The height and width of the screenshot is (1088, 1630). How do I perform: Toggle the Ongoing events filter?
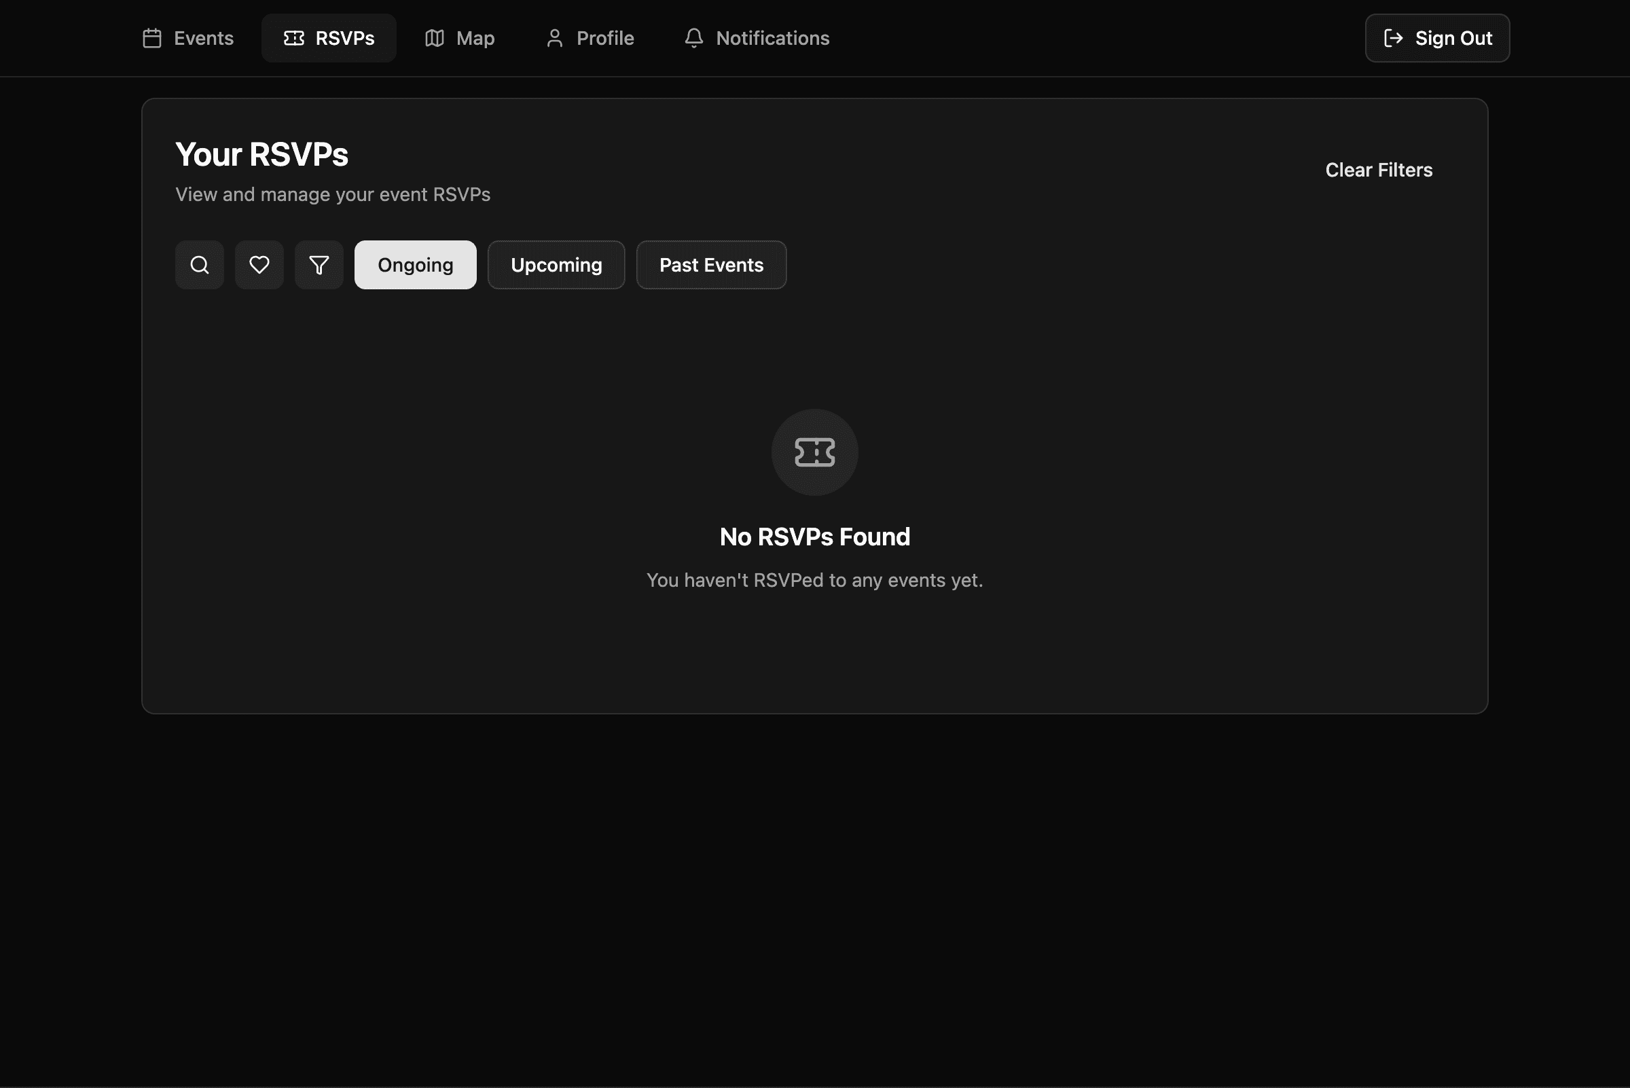click(x=415, y=264)
